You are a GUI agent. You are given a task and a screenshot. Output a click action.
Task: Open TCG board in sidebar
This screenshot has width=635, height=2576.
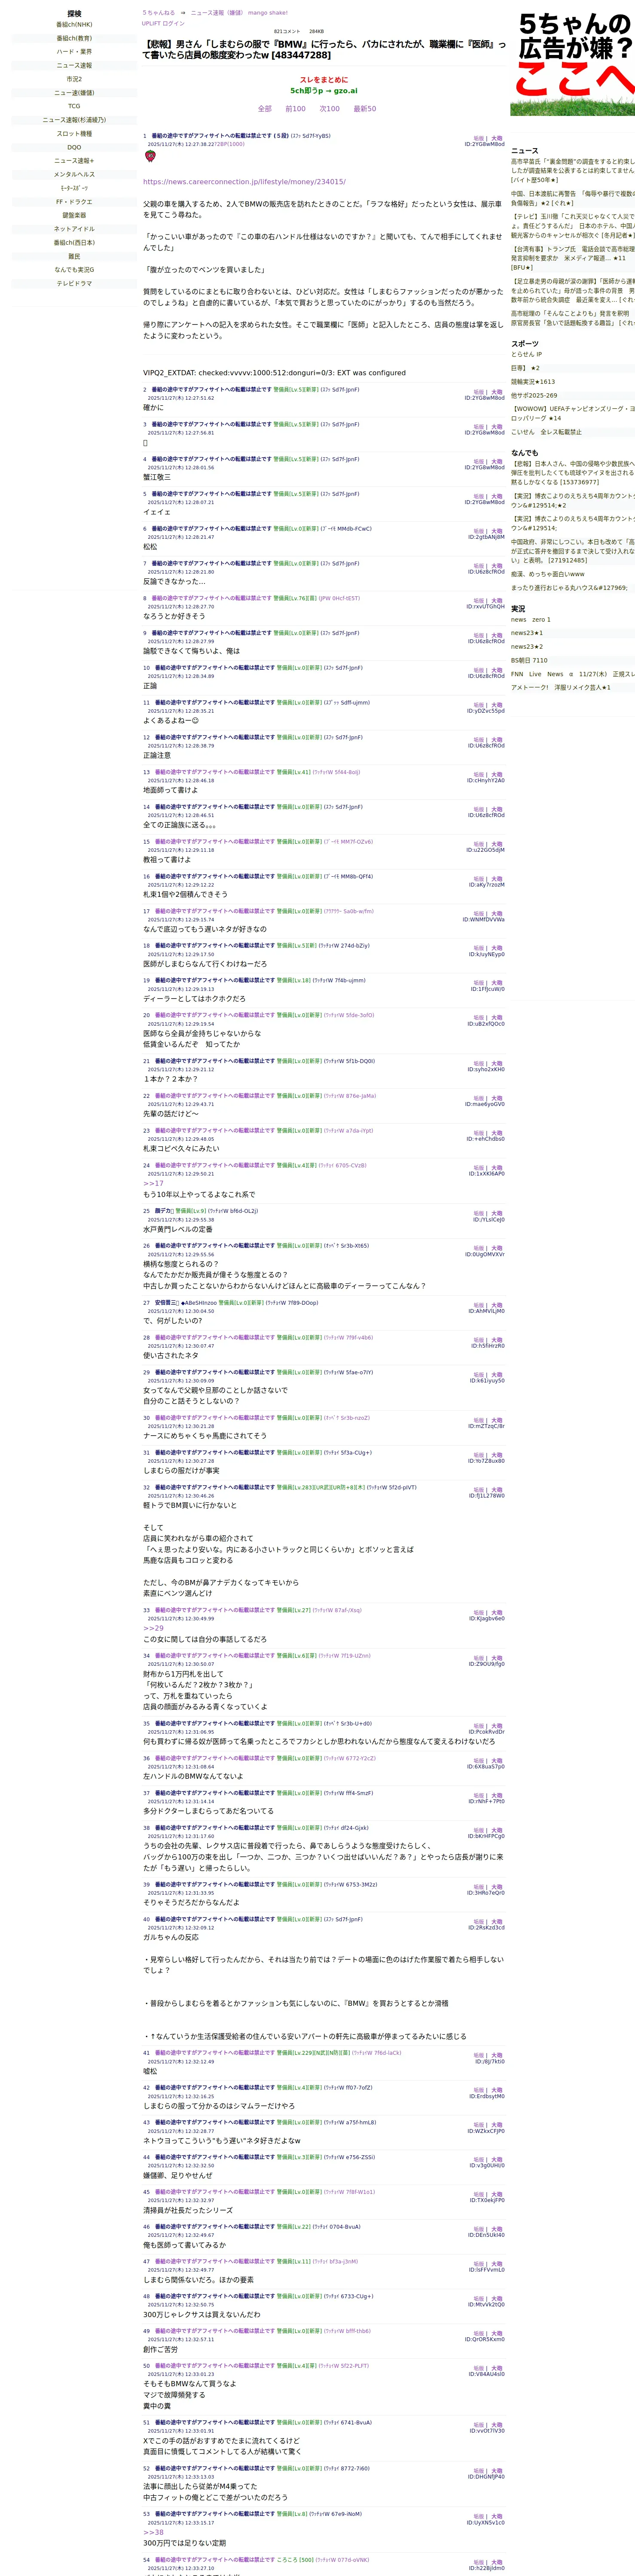(74, 106)
